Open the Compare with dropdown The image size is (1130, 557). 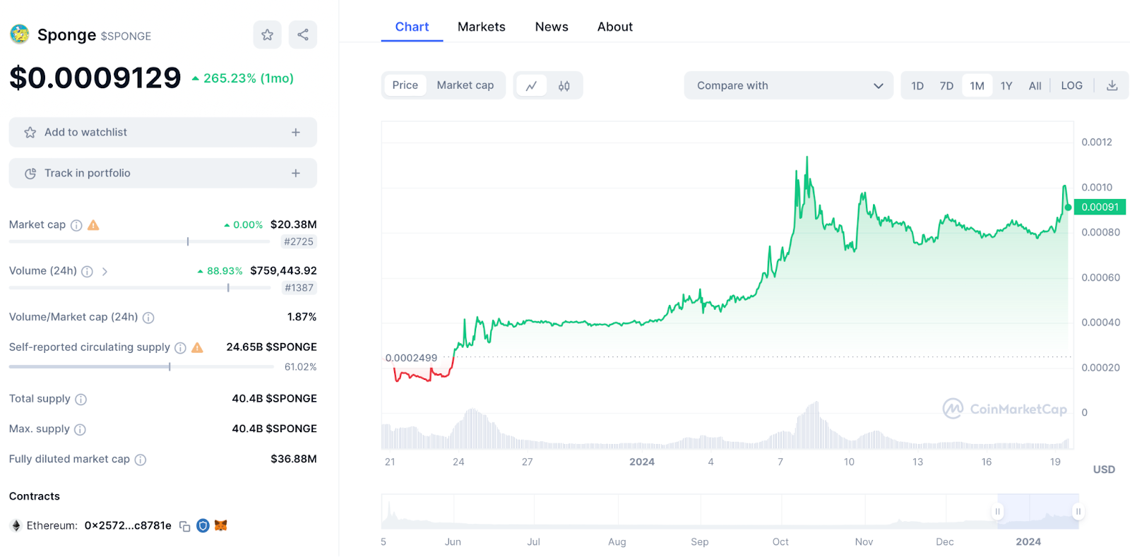(x=789, y=85)
